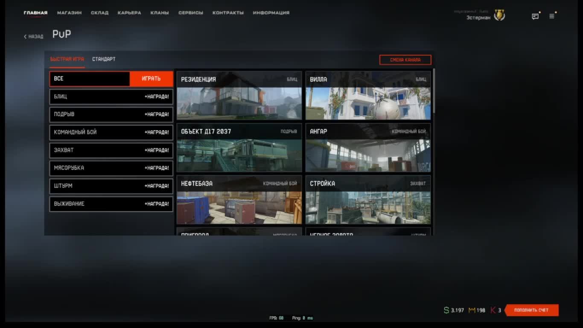Select the ВЫЖИВАНИЕ mode row

[x=111, y=204]
